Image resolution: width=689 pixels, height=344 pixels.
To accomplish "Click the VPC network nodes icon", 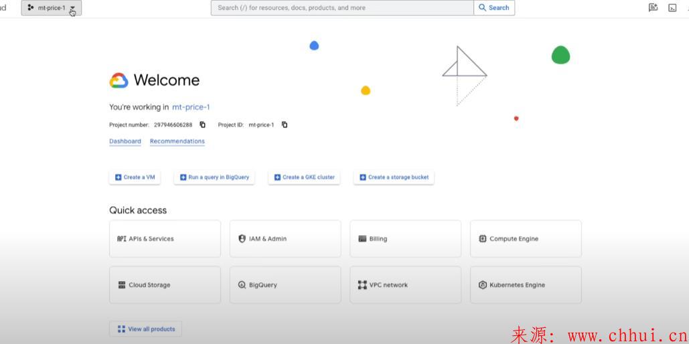I will pos(362,284).
